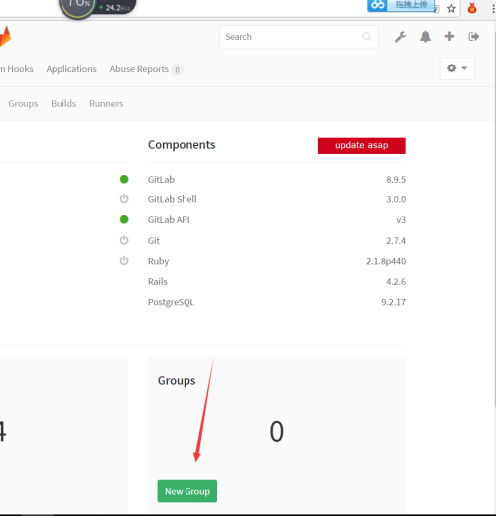This screenshot has height=516, width=496.
Task: Click the GitLab API version v3
Action: point(401,220)
